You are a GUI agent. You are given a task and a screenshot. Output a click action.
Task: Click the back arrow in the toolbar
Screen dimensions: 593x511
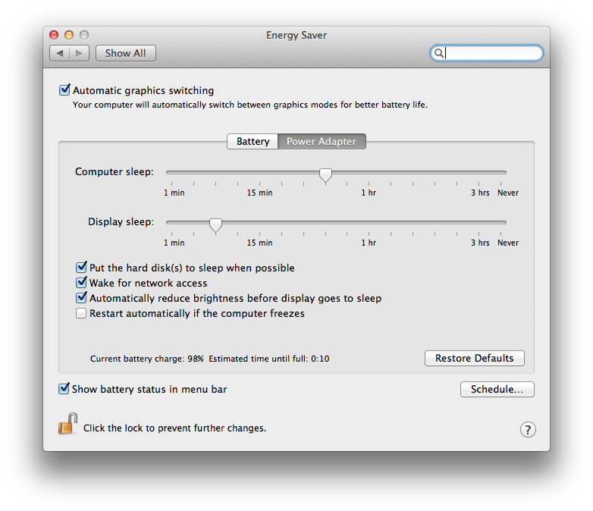(x=60, y=53)
